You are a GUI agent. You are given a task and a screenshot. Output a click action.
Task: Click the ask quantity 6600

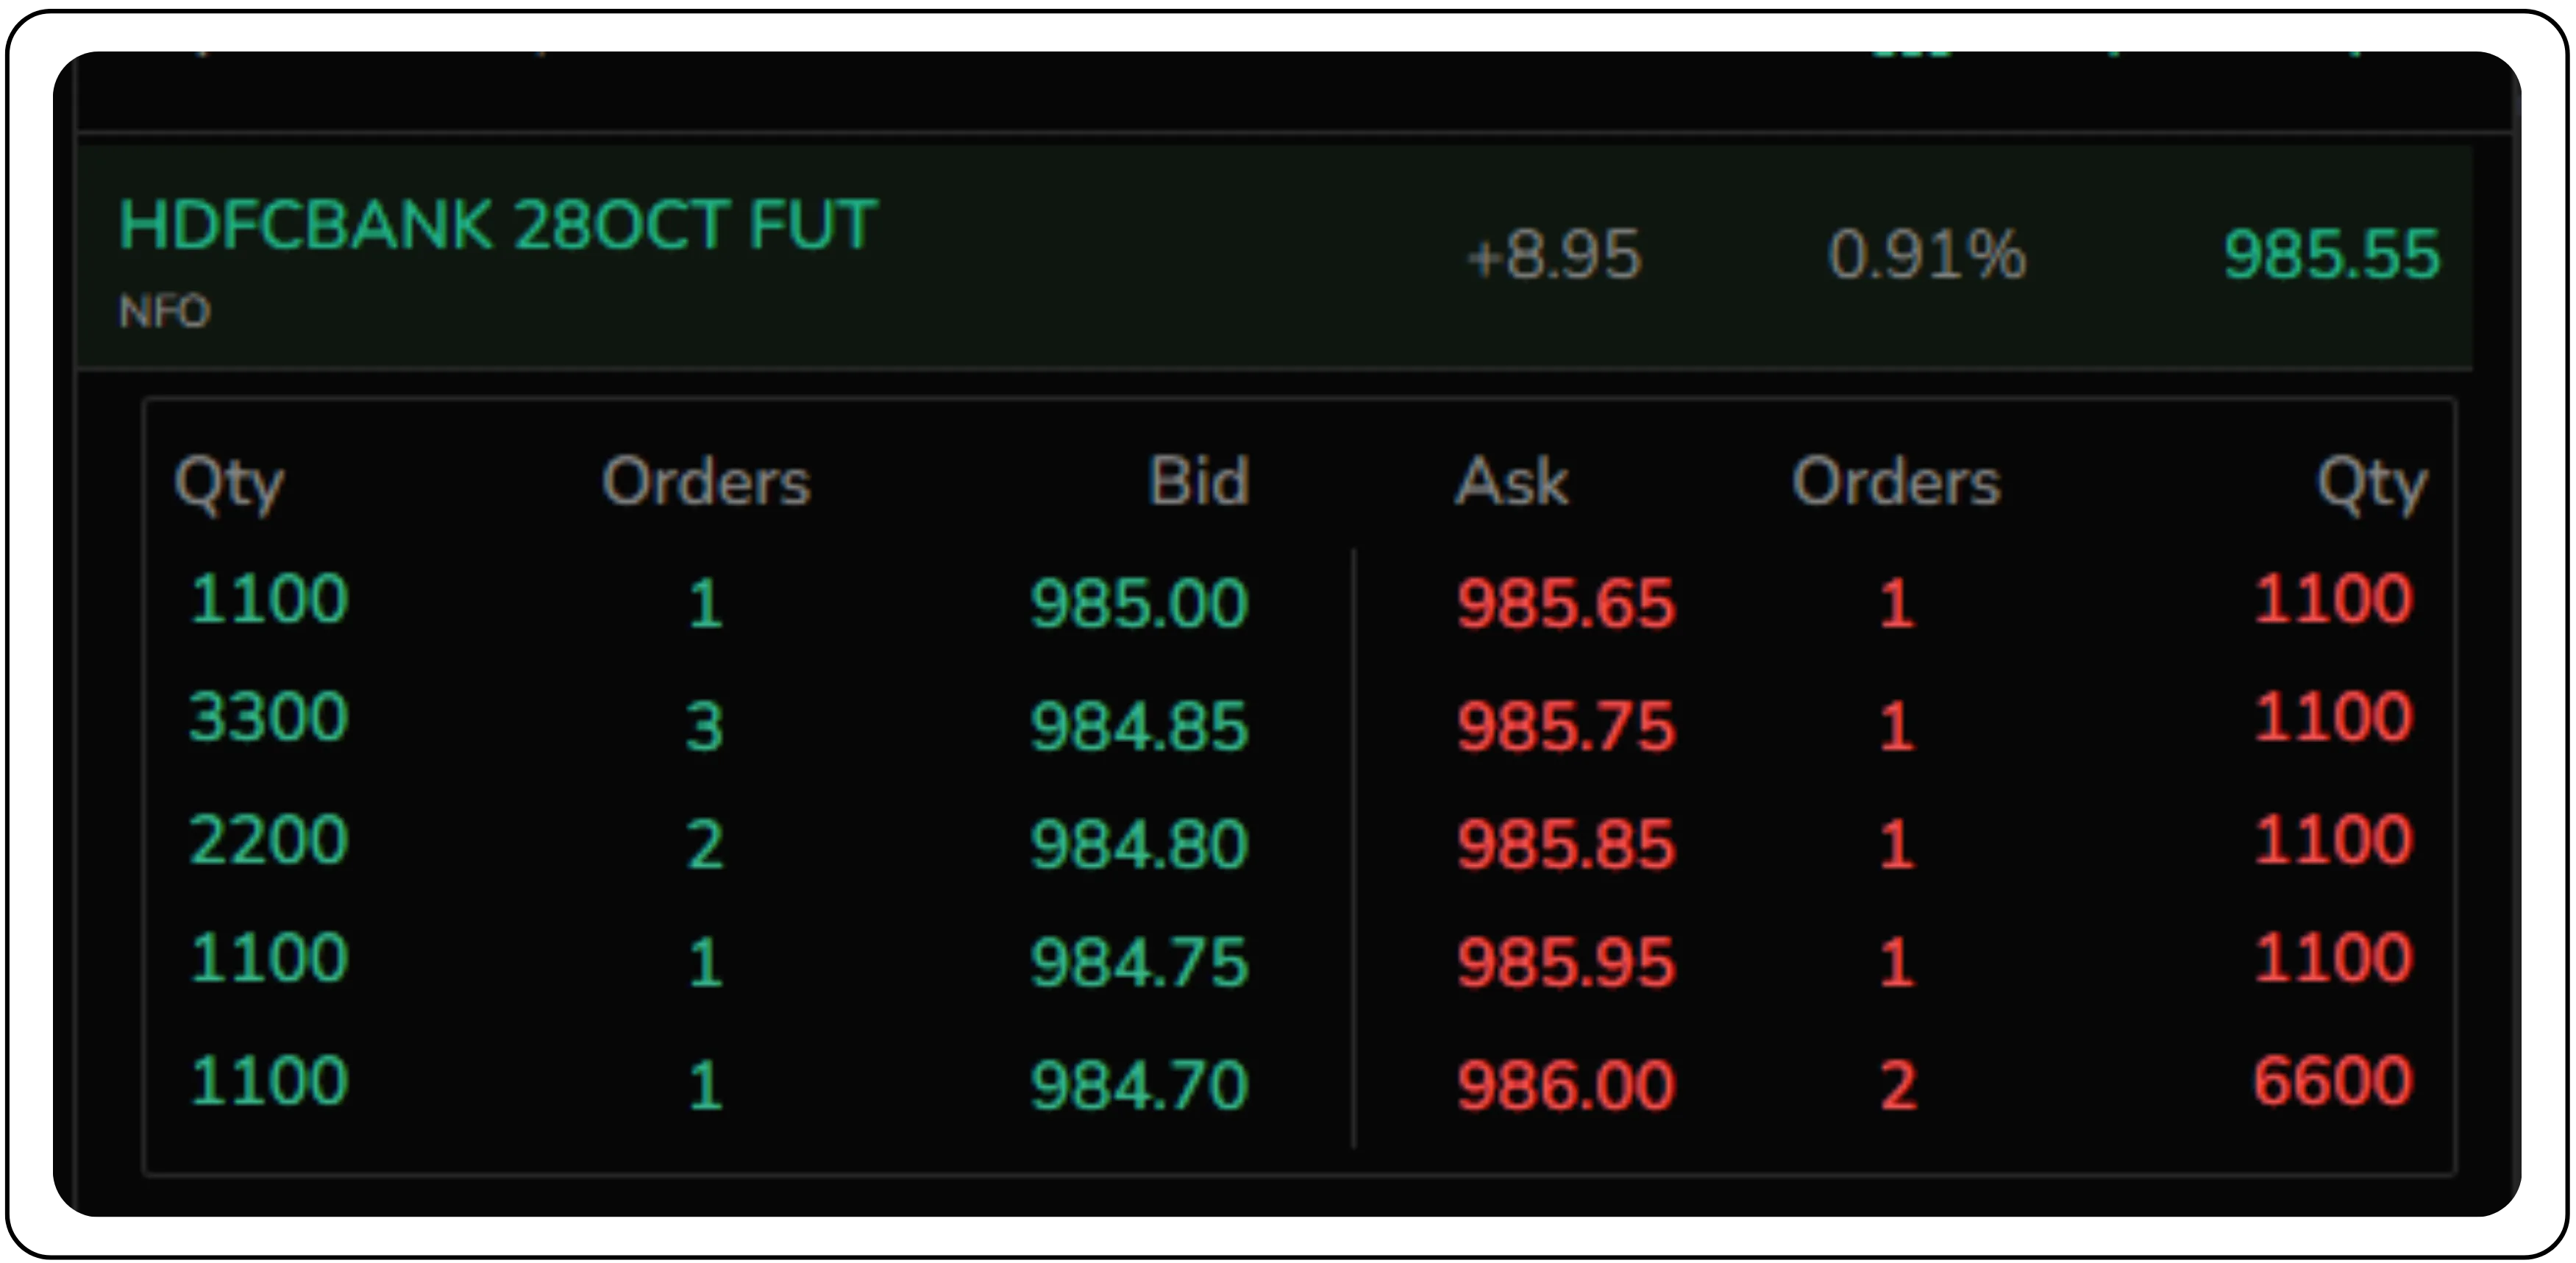click(x=2332, y=1080)
